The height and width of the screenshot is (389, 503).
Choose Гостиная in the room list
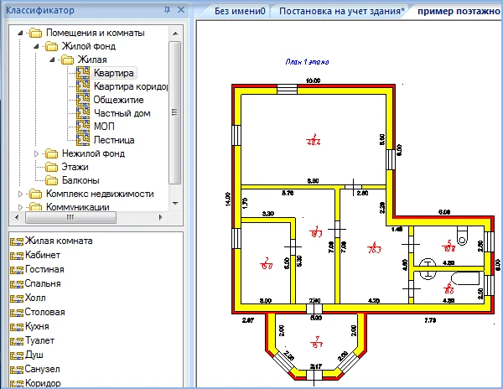tap(44, 269)
